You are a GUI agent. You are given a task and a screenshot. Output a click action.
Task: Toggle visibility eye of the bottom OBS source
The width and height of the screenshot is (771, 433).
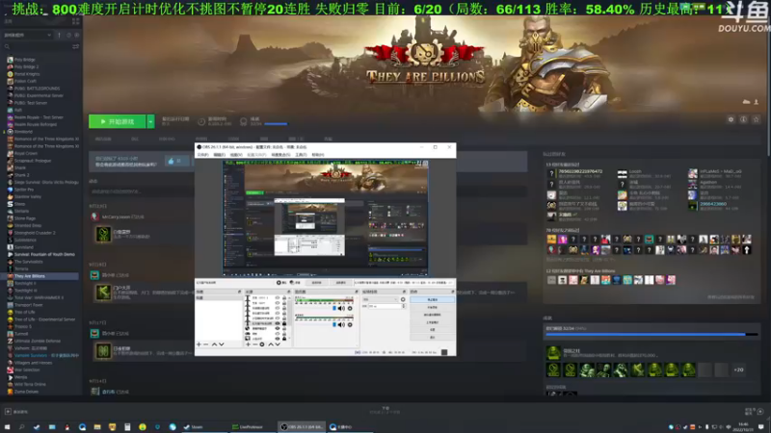(278, 339)
